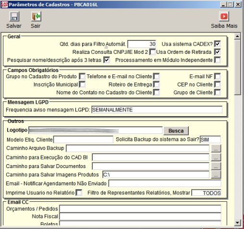Uncheck Usa sistema CADEX checkbox
The image size is (244, 229).
tap(218, 44)
